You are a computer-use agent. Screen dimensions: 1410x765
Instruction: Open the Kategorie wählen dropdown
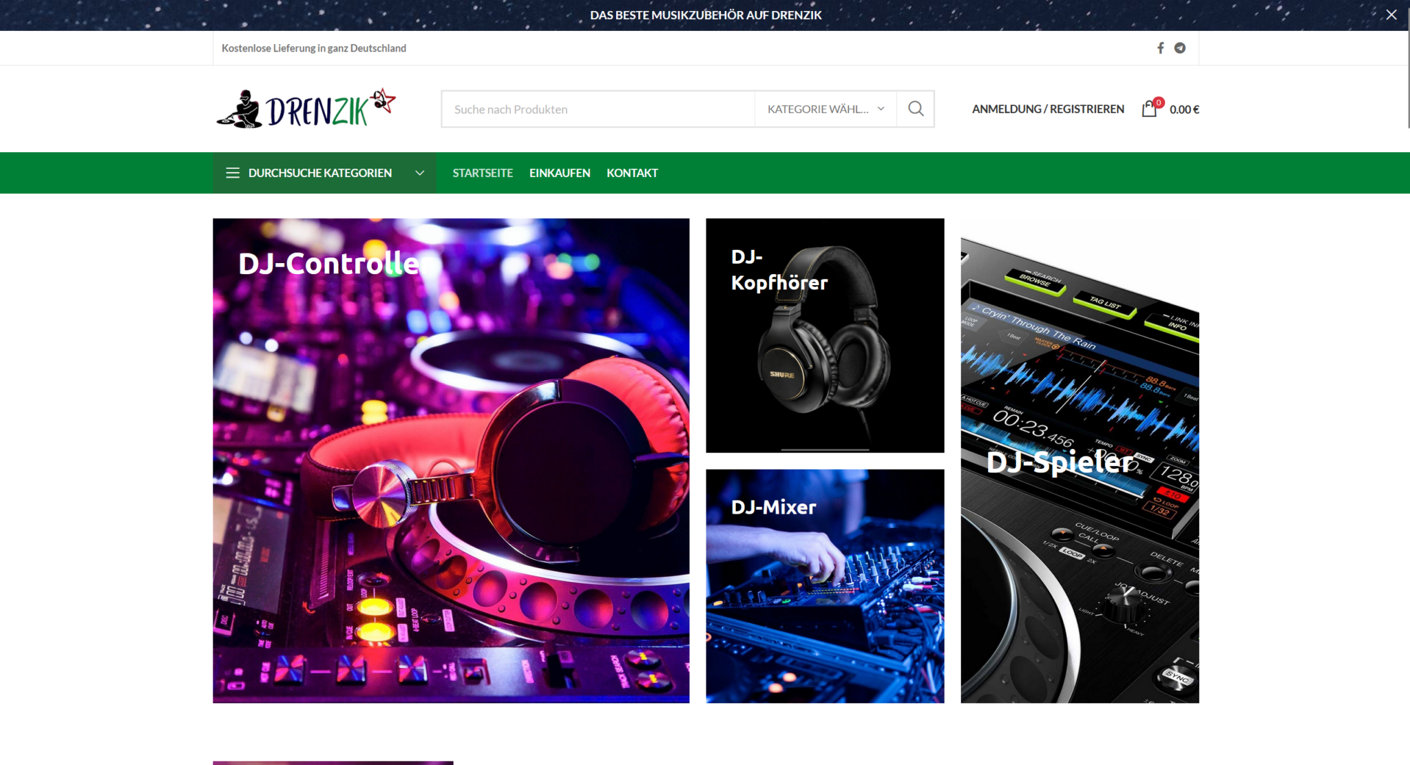click(825, 109)
